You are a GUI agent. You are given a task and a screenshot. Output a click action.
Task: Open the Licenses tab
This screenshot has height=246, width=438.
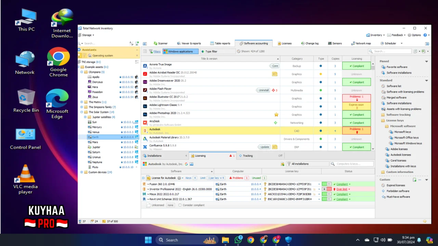pyautogui.click(x=284, y=43)
